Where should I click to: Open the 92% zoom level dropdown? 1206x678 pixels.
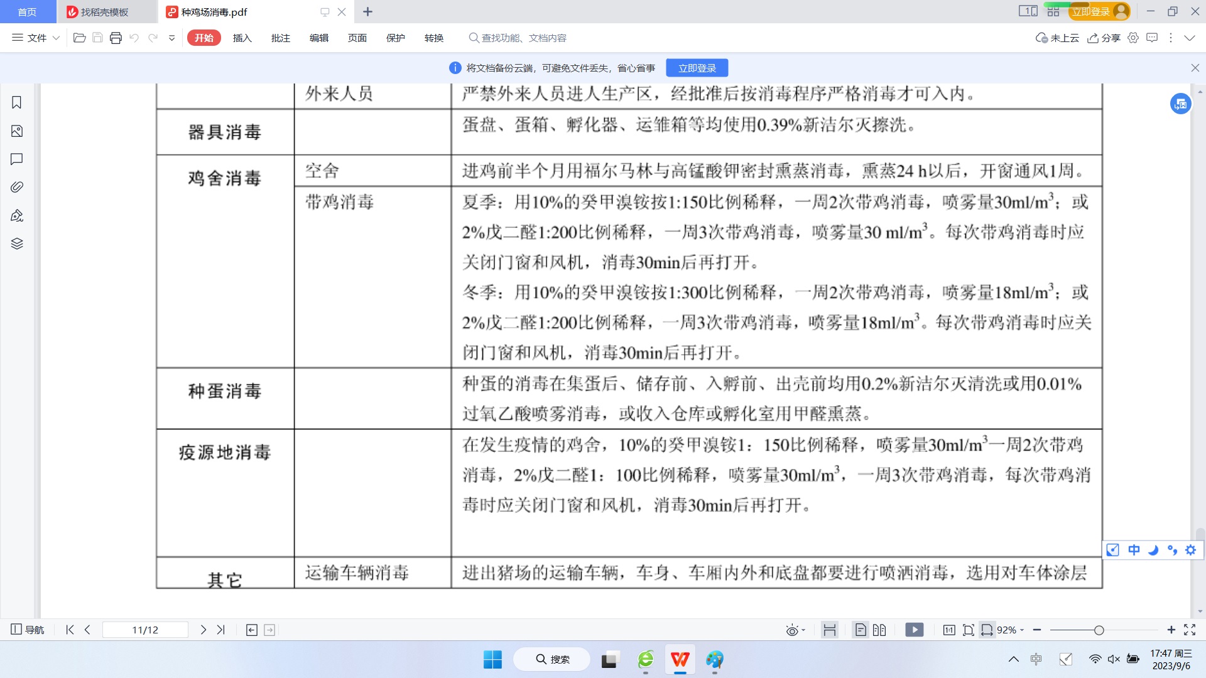click(x=1010, y=630)
